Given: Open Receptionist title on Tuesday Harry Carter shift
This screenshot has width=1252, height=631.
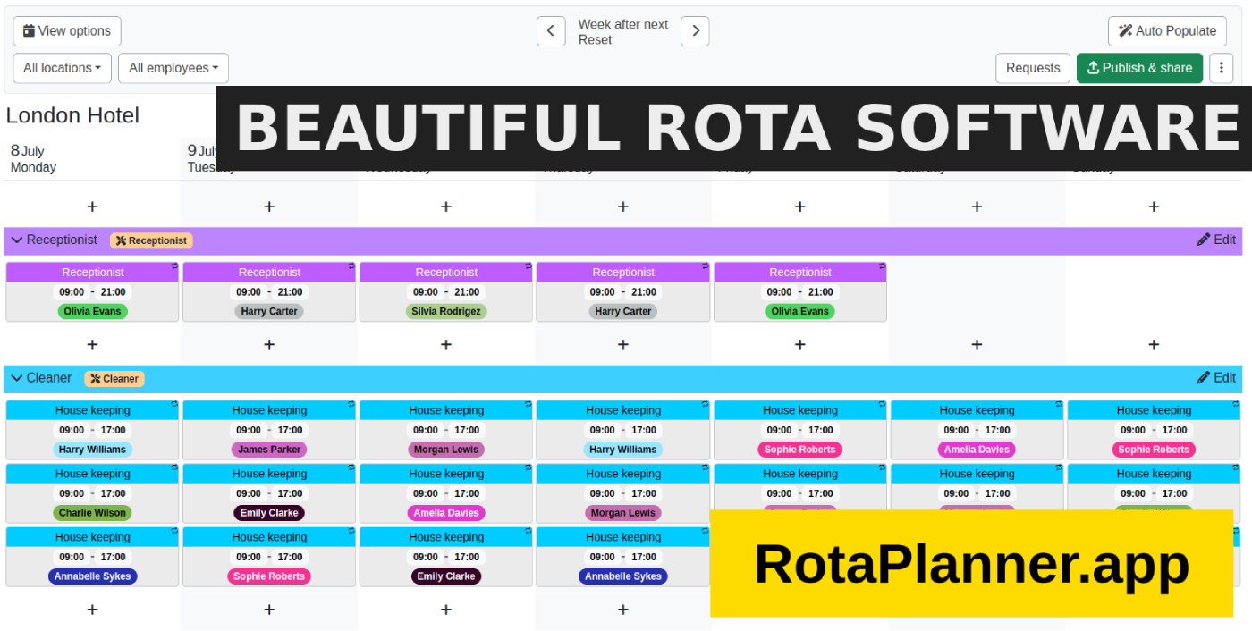Looking at the screenshot, I should pos(269,273).
